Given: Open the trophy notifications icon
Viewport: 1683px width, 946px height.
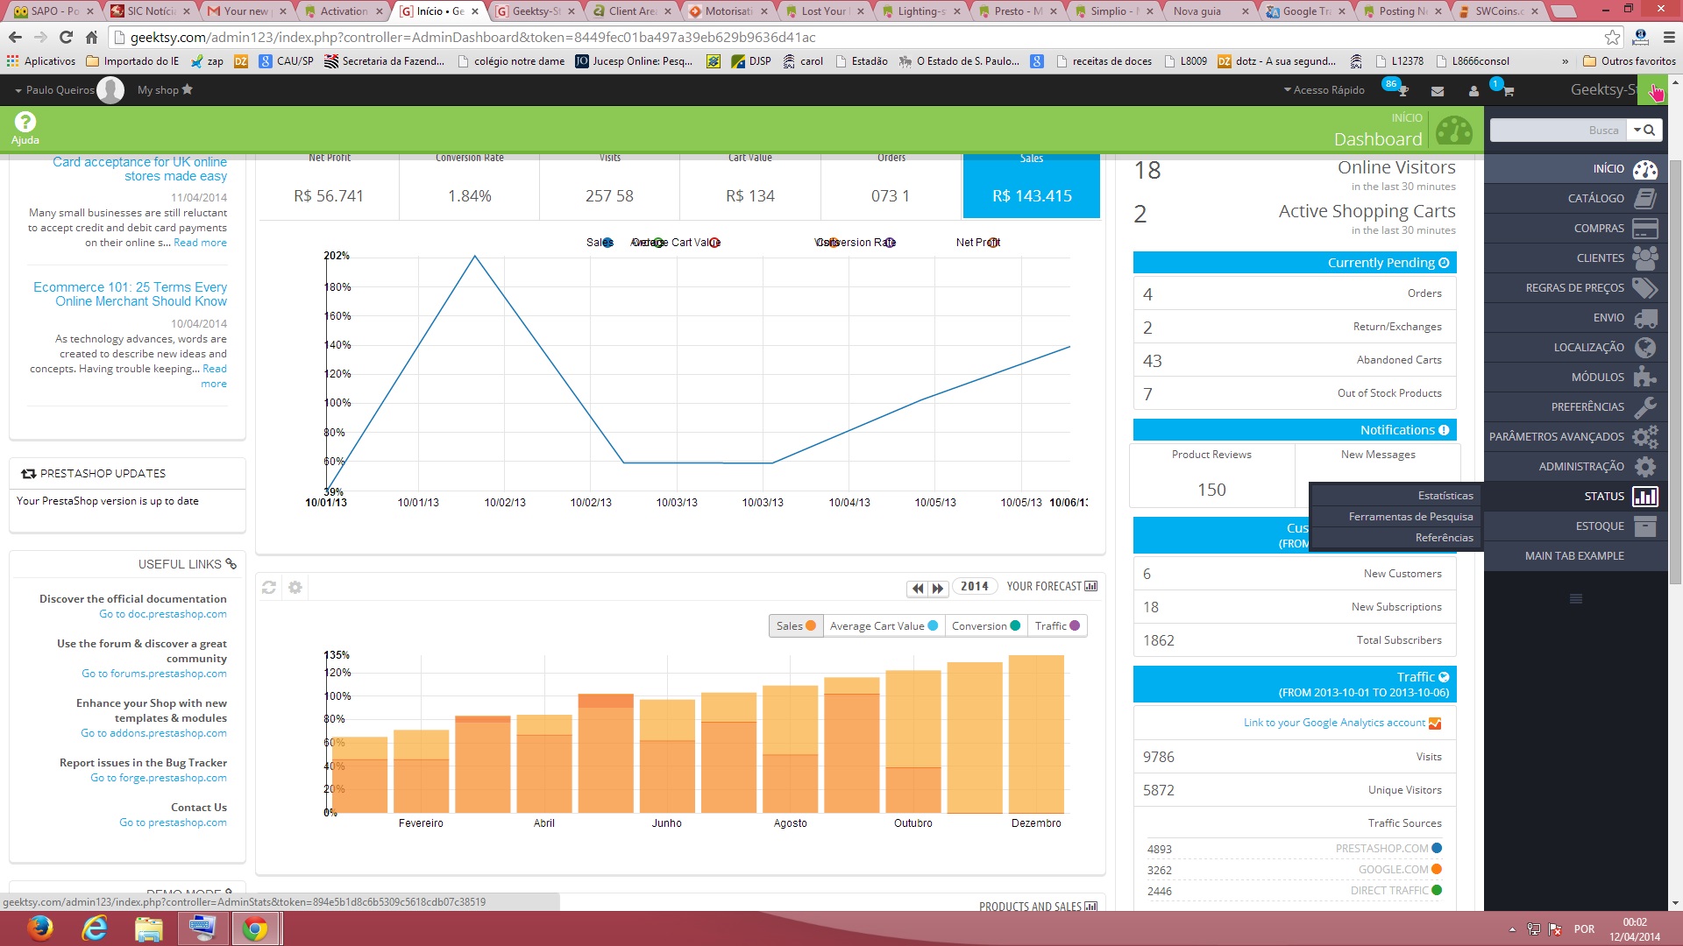Looking at the screenshot, I should pyautogui.click(x=1402, y=91).
